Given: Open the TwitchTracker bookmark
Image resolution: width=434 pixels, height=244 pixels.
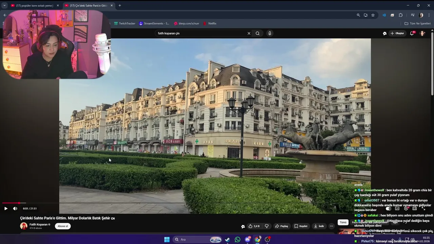Looking at the screenshot, I should (125, 23).
